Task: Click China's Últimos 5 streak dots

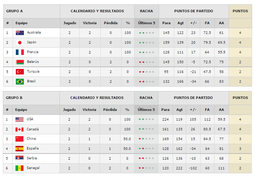Action: 146,139
